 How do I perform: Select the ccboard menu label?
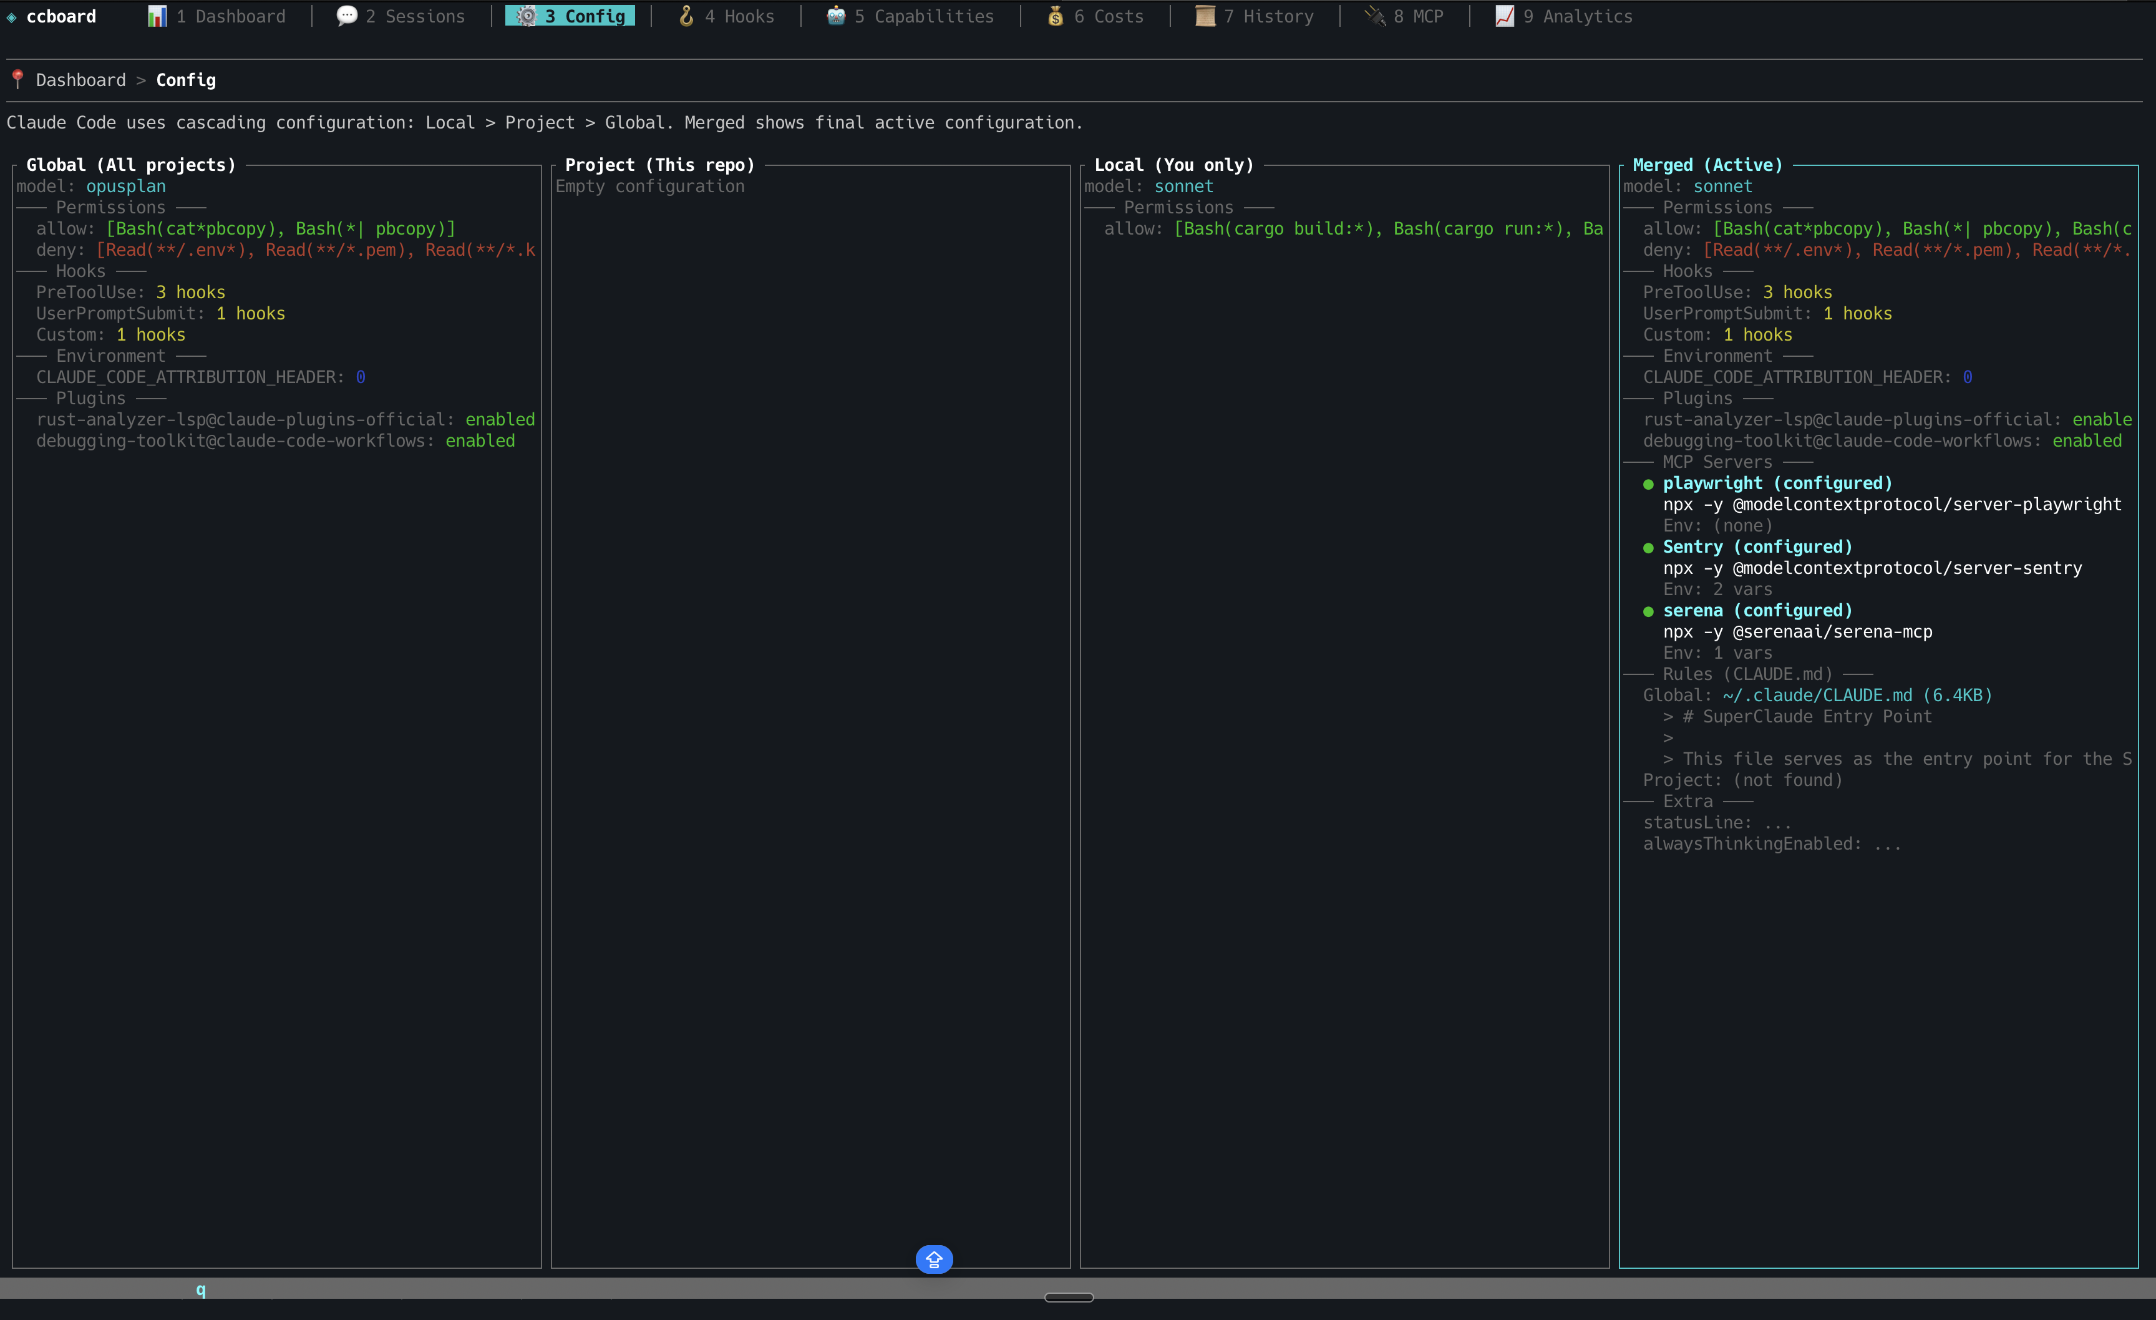pyautogui.click(x=61, y=15)
